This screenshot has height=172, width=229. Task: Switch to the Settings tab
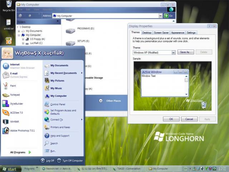pos(191,33)
